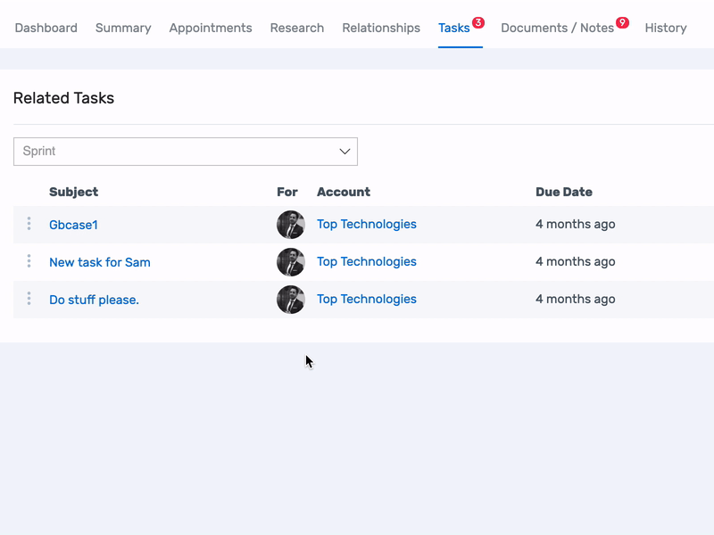Open the Do stuff please. task
Image resolution: width=714 pixels, height=535 pixels.
pos(94,300)
